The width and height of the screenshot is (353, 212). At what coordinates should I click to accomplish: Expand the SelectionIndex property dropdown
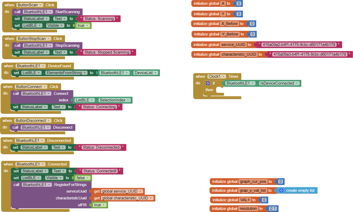[128, 100]
